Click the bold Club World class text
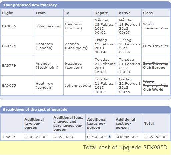The width and height of the screenshot is (171, 155). 153,89
